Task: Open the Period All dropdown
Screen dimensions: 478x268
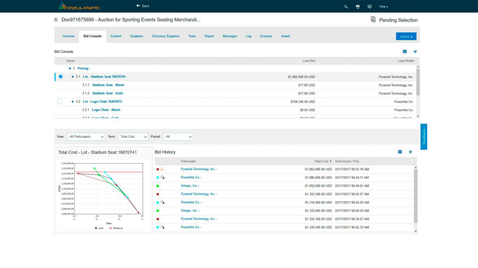Action: coord(178,137)
